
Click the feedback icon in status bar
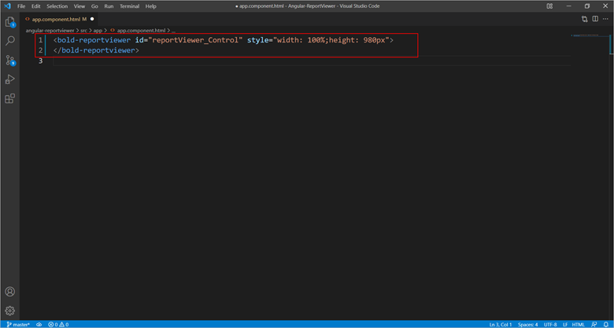point(594,325)
